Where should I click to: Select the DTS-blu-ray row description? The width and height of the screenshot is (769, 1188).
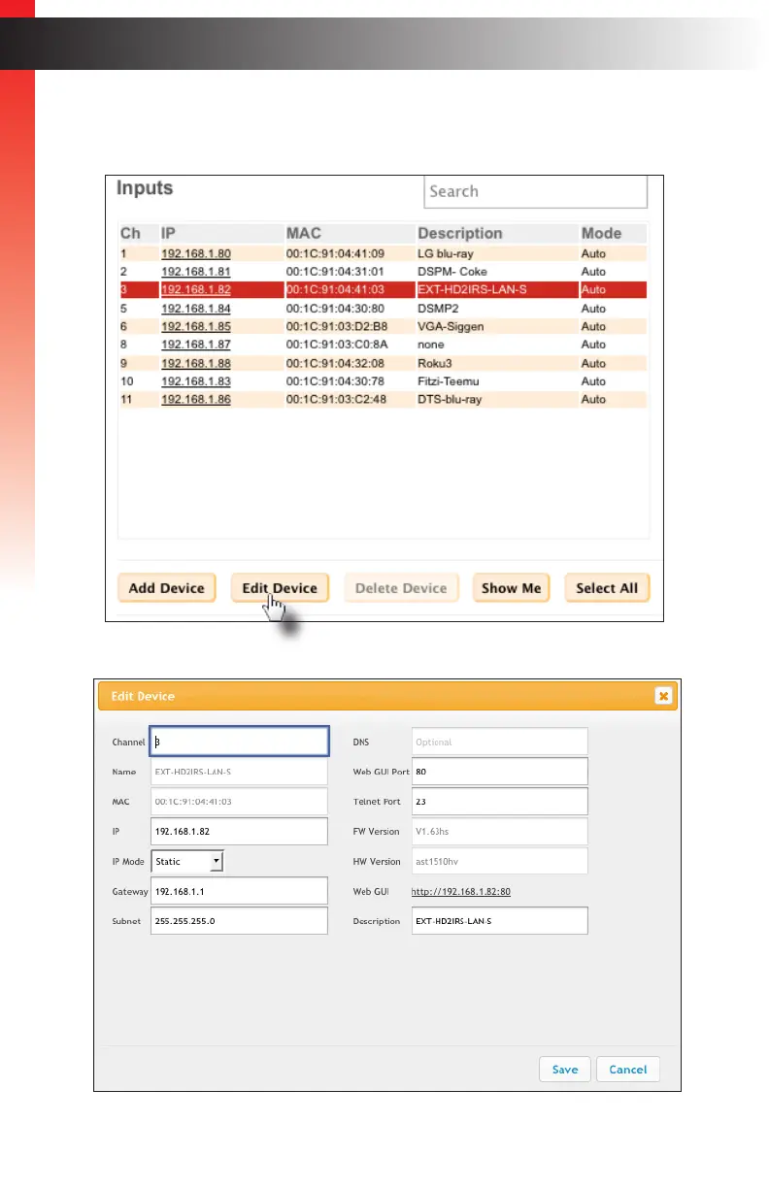click(x=450, y=399)
